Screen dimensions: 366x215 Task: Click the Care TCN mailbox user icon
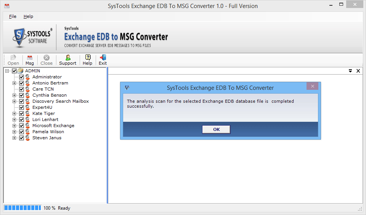click(x=27, y=89)
